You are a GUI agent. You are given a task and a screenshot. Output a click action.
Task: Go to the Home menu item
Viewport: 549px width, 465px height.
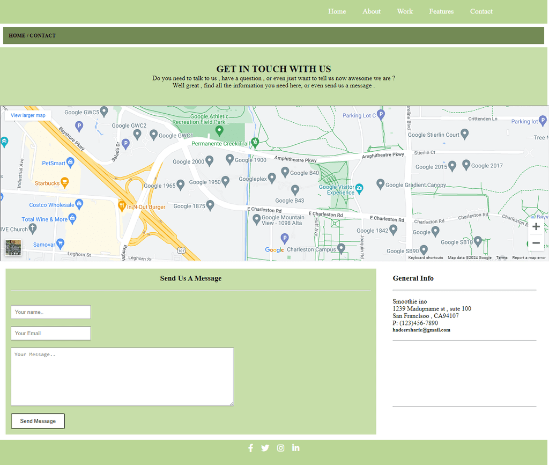[x=337, y=12]
